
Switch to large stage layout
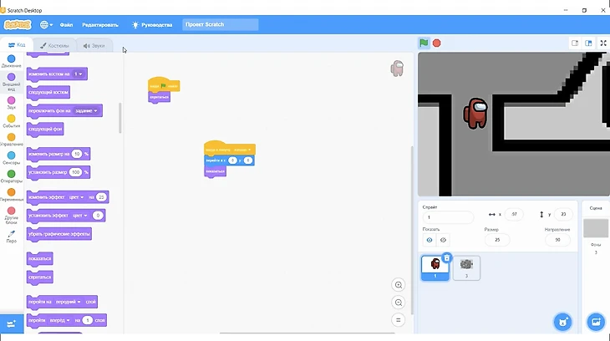click(x=588, y=43)
